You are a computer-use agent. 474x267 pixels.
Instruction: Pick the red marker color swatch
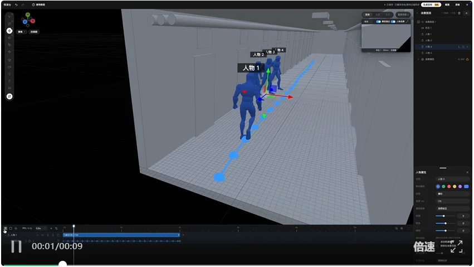coord(449,187)
